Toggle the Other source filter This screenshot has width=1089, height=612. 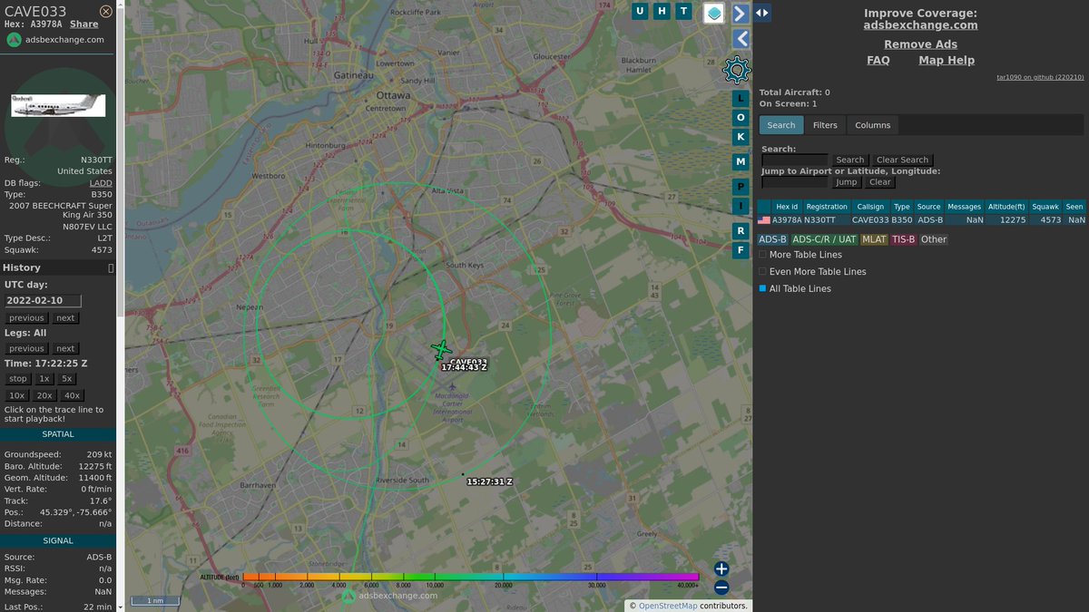[934, 239]
